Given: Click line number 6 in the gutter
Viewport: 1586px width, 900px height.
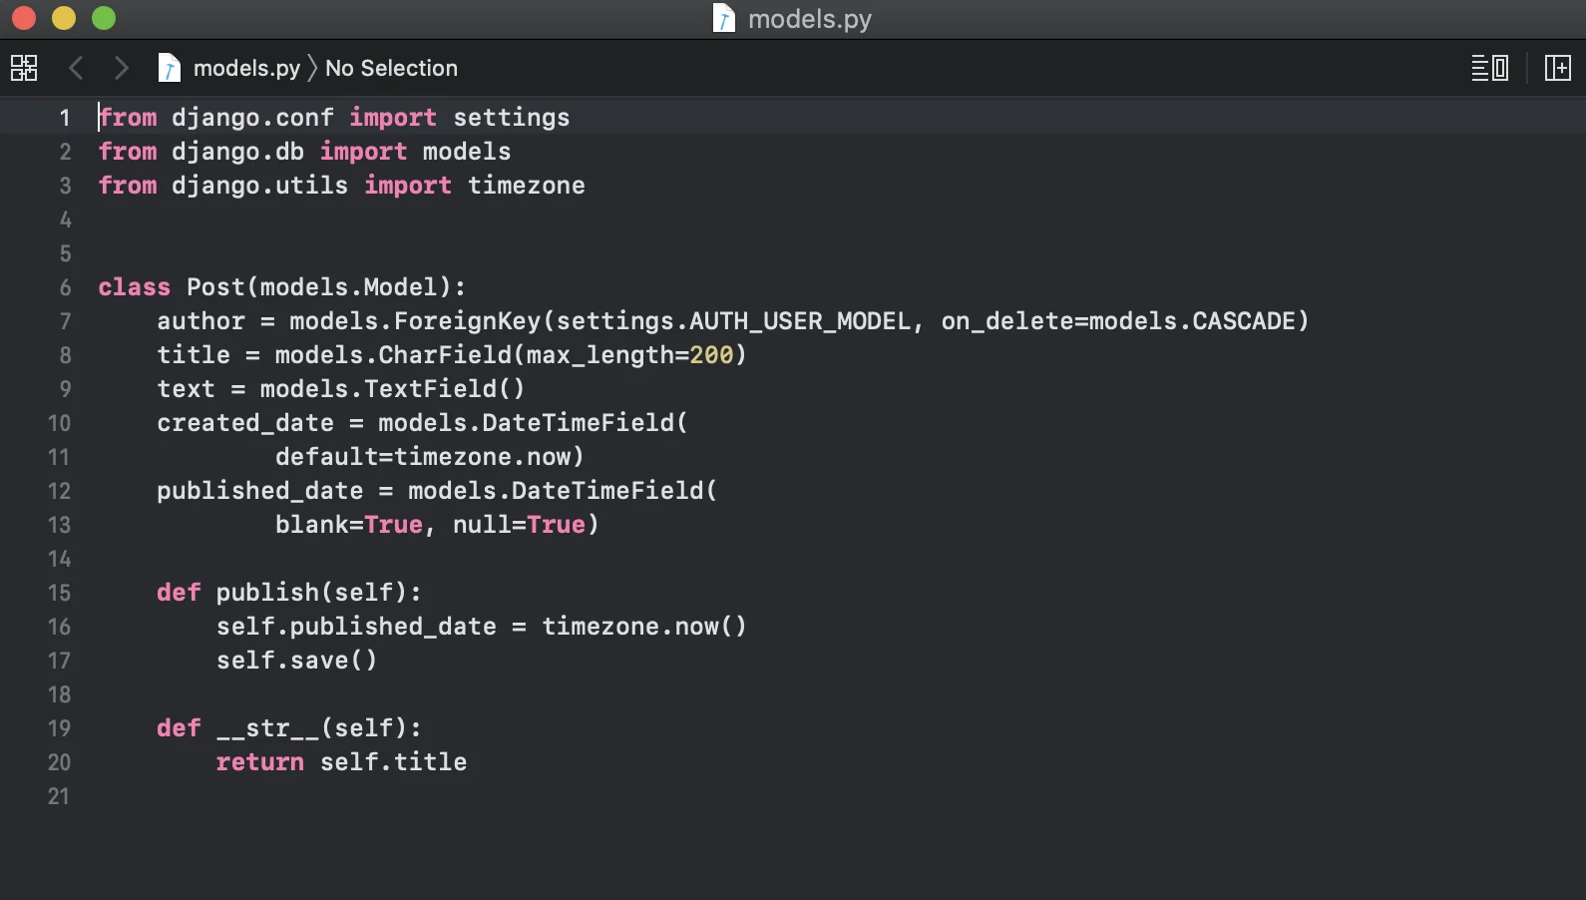Looking at the screenshot, I should coord(65,287).
